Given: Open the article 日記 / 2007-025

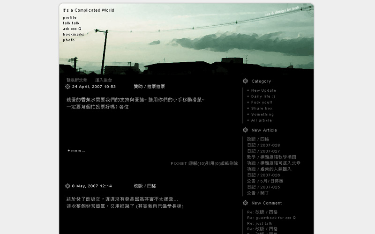Looking at the screenshot, I should pos(263,187).
